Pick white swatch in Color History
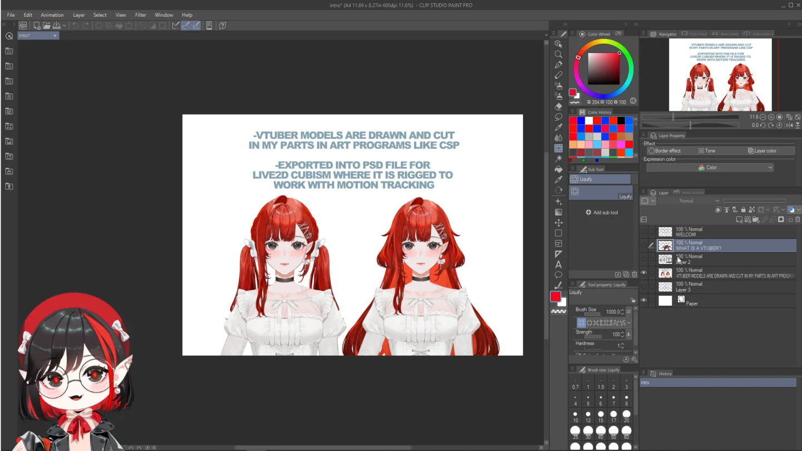Viewport: 802px width, 451px height. click(x=589, y=121)
